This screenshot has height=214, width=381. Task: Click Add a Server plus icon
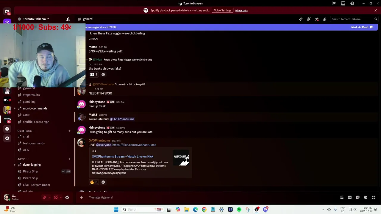click(7, 129)
